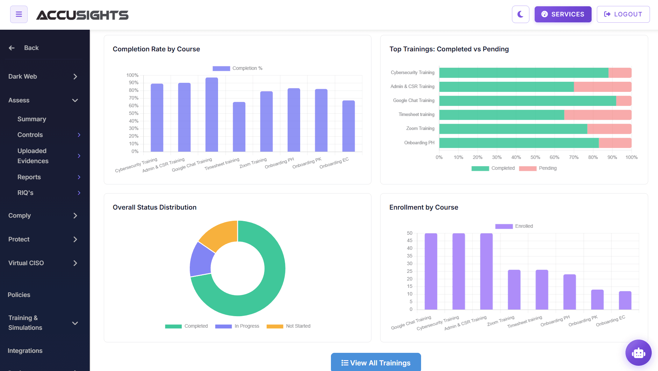Open Reports submenu item

coord(29,177)
